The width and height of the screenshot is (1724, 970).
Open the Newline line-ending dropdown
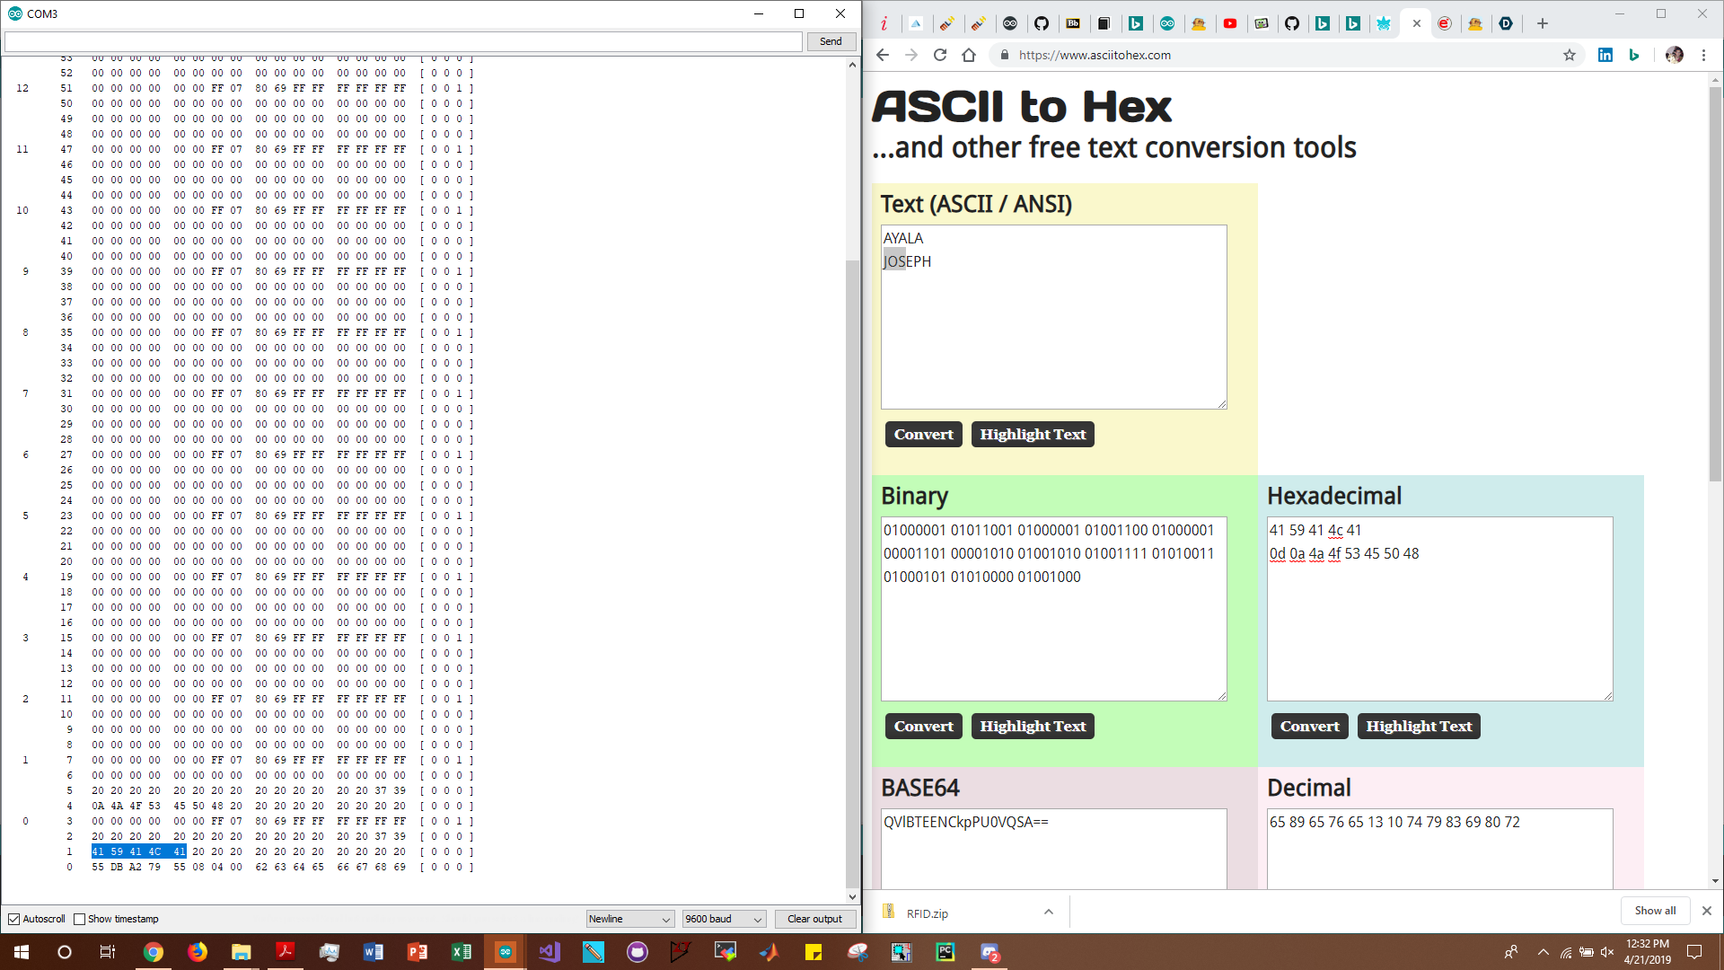630,919
